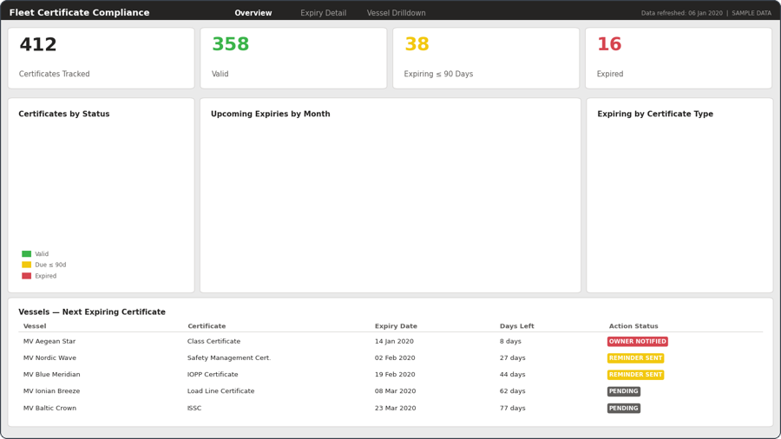Image resolution: width=781 pixels, height=439 pixels.
Task: Switch to the Overview tab
Action: [253, 13]
